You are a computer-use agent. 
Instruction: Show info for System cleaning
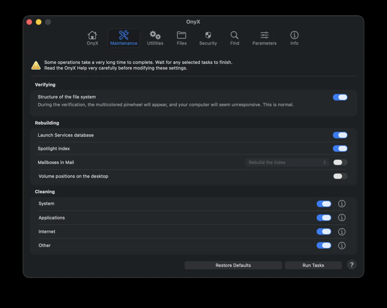click(x=342, y=204)
